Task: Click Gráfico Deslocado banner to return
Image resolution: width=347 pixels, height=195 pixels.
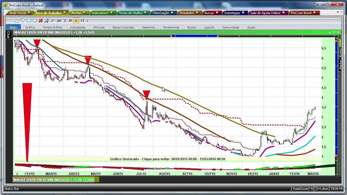Action: (168, 159)
